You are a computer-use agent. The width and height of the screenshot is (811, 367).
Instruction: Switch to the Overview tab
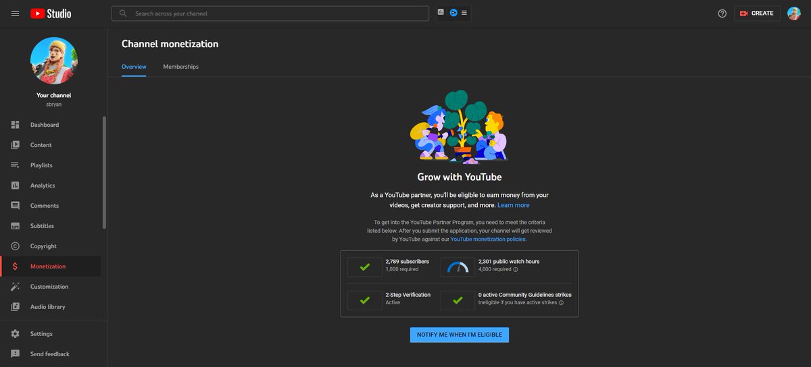(x=134, y=67)
